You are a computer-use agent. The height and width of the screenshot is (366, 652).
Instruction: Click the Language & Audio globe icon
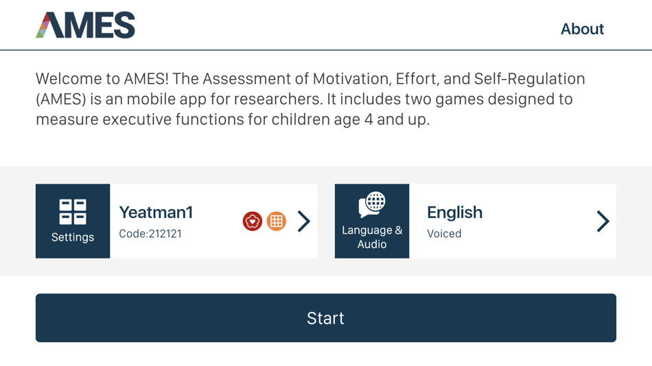tap(372, 204)
